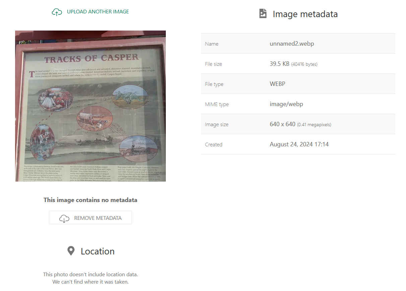
Task: Click the Image size value 640 x 640
Action: click(x=282, y=124)
